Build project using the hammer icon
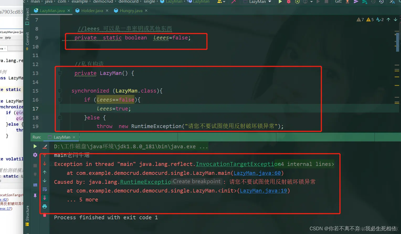 tap(234, 2)
